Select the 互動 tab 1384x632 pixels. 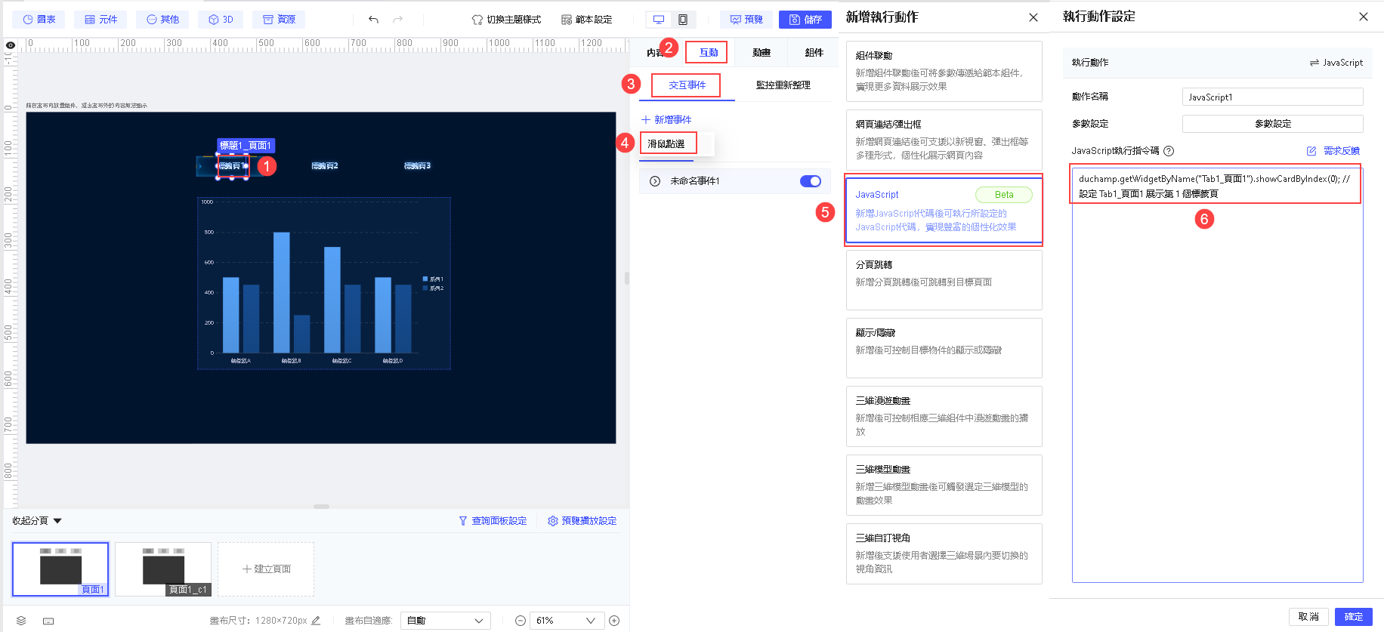pos(709,53)
